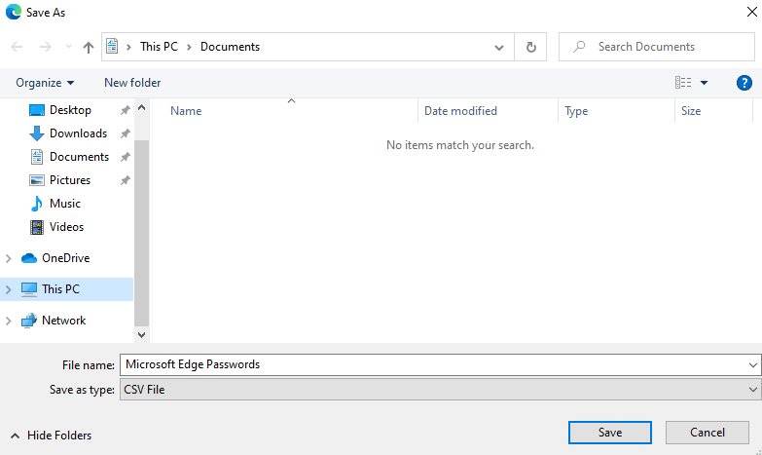Click the pin icon next to Documents
This screenshot has width=762, height=455.
coord(125,157)
